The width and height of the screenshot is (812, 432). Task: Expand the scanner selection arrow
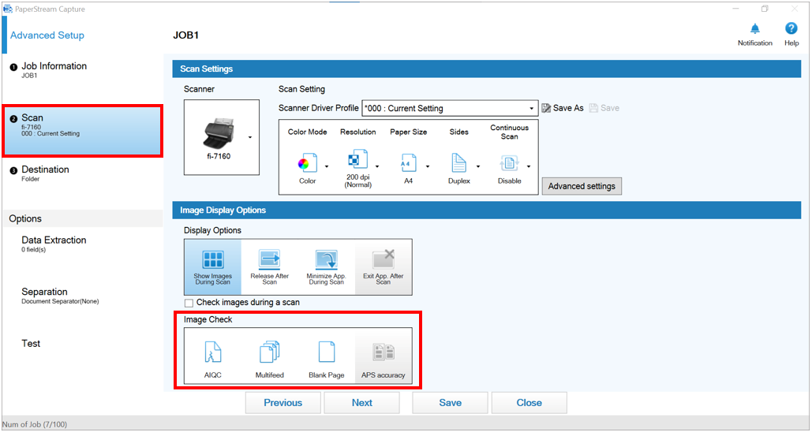[x=250, y=137]
